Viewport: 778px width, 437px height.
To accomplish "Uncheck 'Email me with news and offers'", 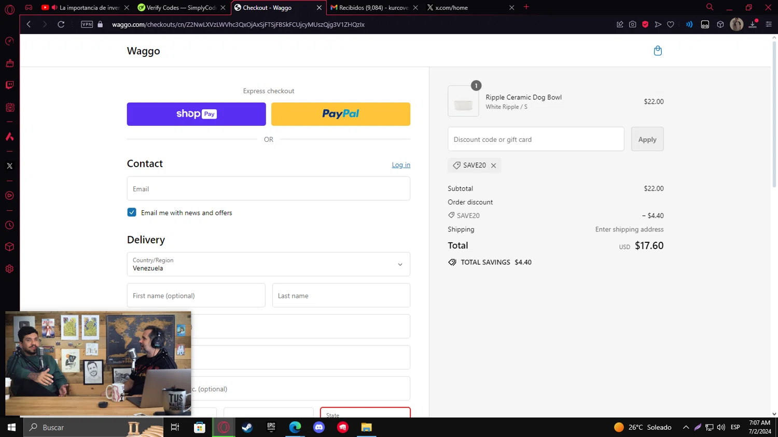I will click(x=132, y=212).
